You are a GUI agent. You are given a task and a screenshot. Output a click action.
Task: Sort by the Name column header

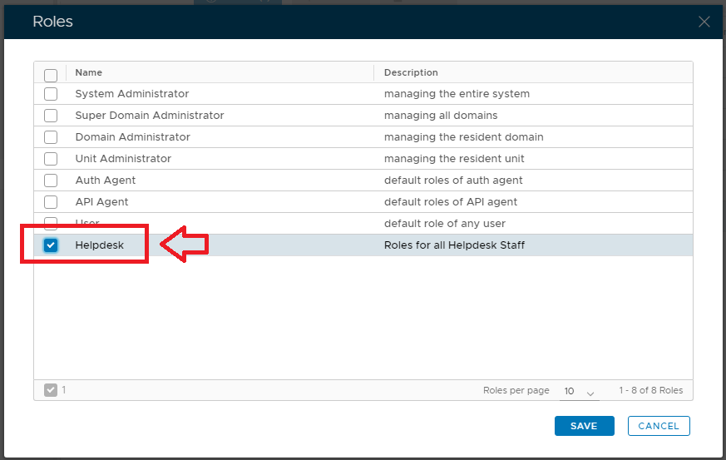(89, 72)
